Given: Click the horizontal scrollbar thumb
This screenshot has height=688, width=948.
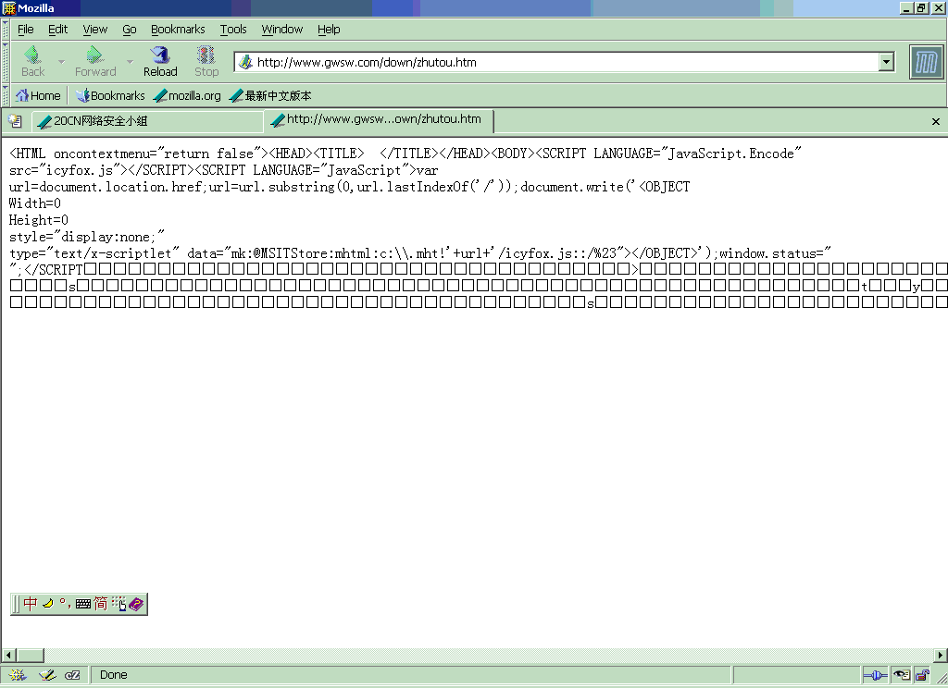Looking at the screenshot, I should tap(30, 656).
